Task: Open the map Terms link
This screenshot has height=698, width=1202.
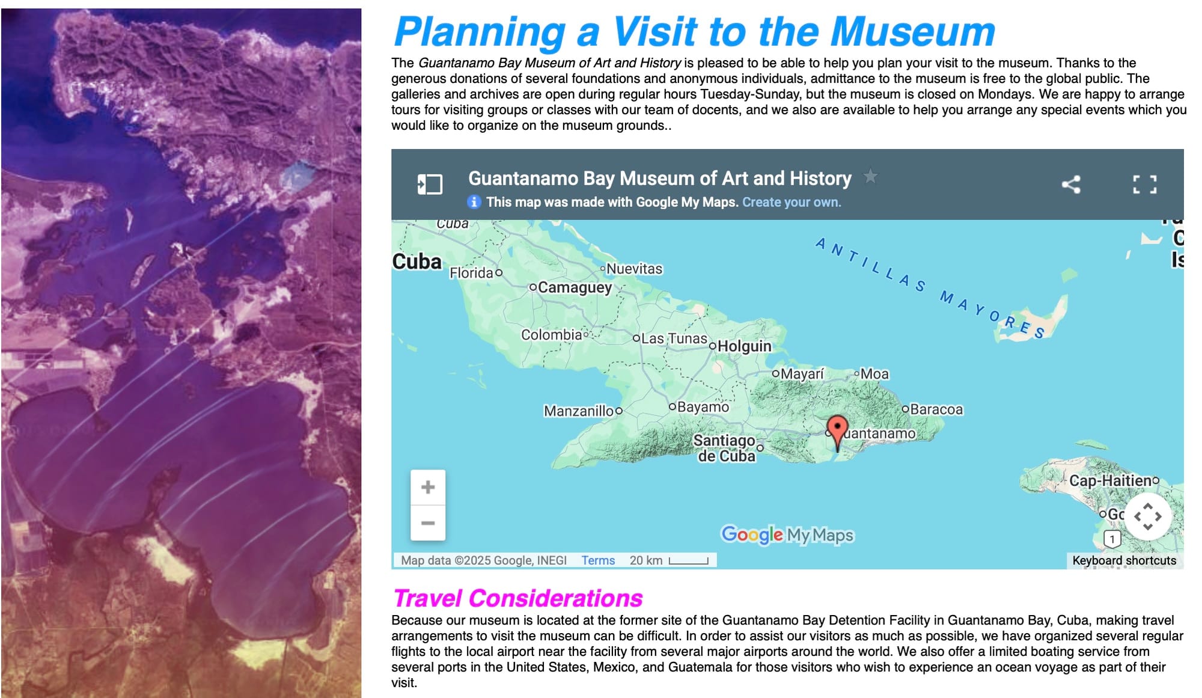Action: point(597,560)
